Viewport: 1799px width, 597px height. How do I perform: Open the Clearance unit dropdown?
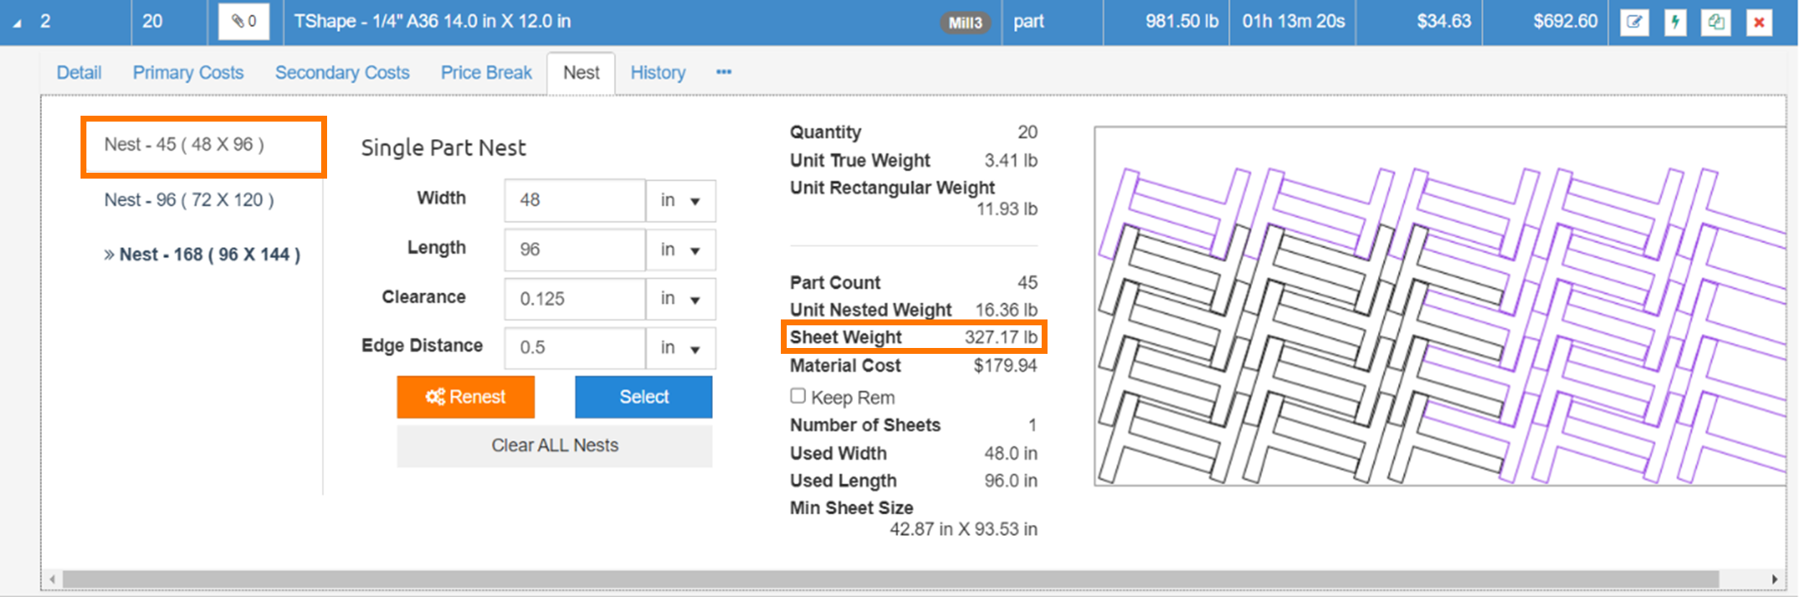pos(680,299)
